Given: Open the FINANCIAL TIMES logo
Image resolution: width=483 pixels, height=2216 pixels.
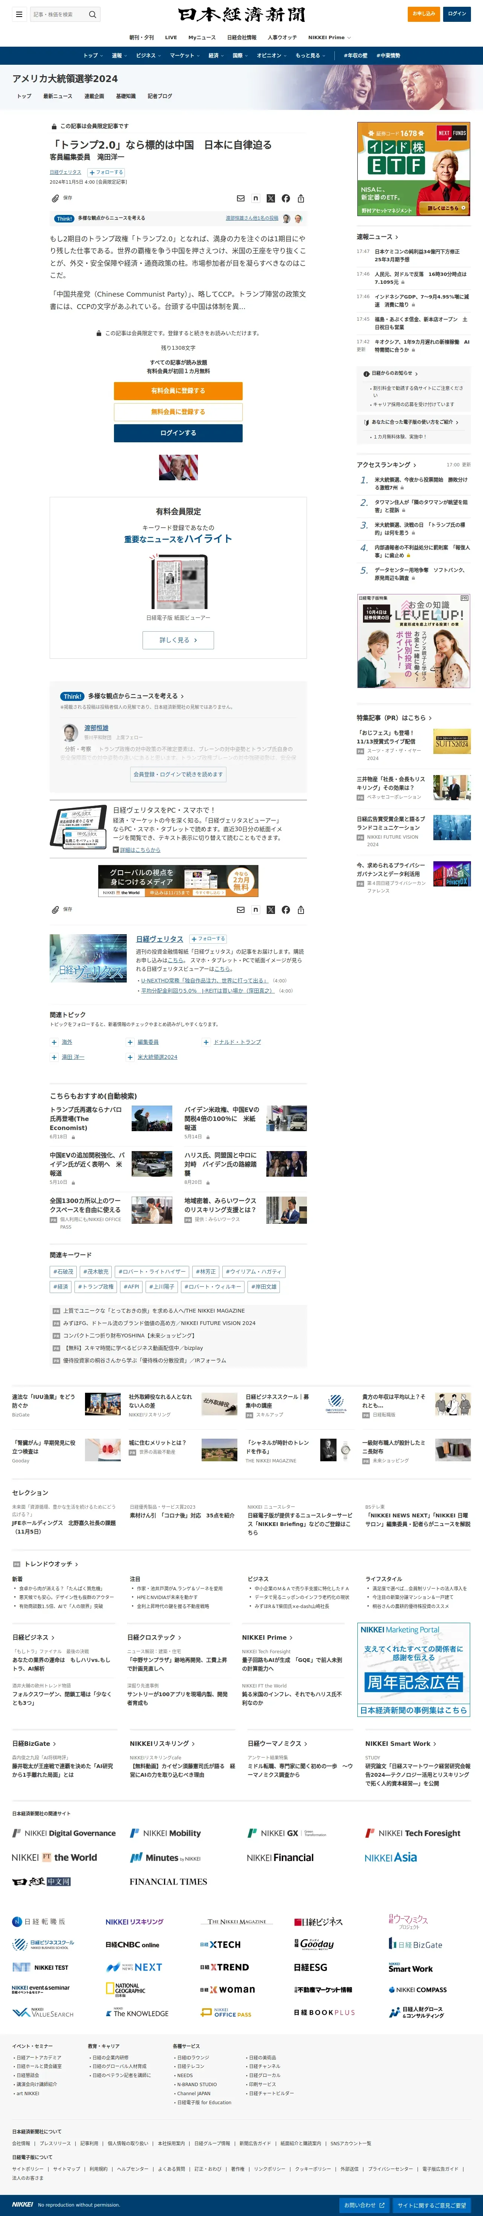Looking at the screenshot, I should point(169,1881).
